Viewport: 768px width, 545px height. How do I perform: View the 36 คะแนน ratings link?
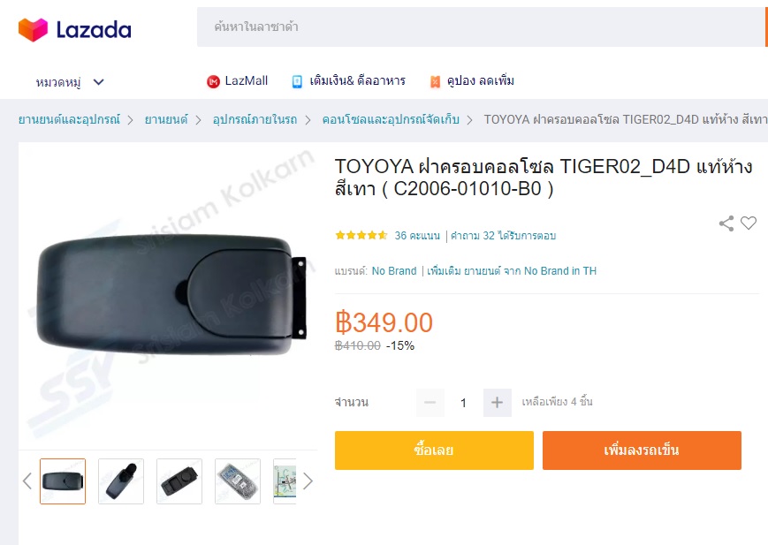(x=417, y=236)
